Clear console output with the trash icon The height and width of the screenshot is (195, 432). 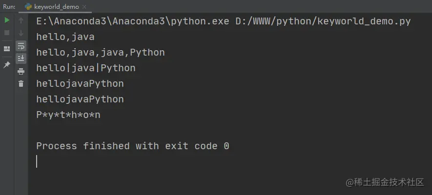[21, 84]
